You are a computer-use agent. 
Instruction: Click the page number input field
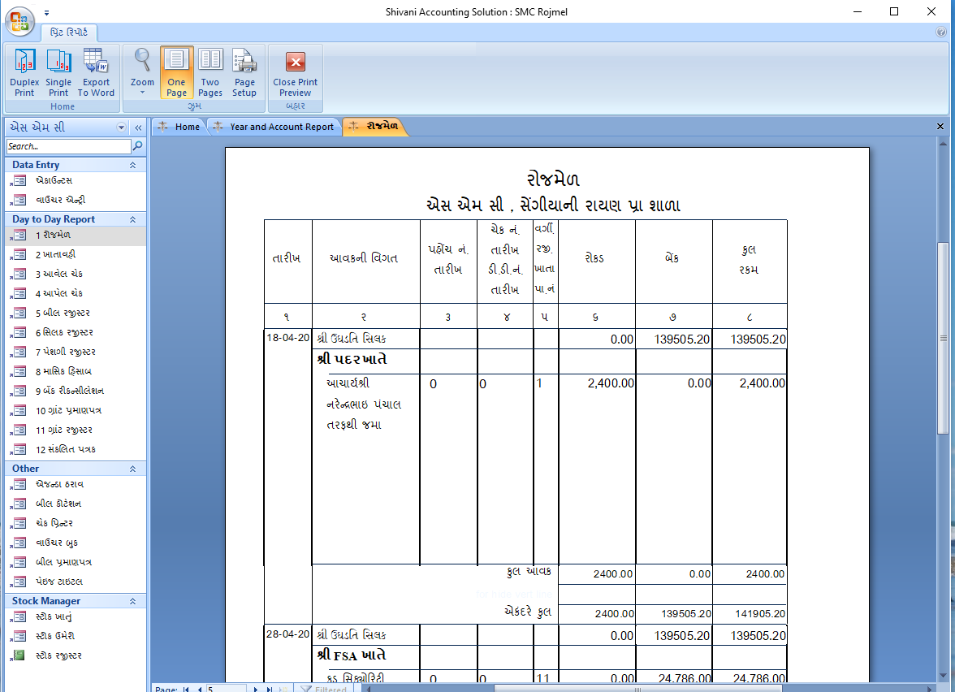[227, 687]
